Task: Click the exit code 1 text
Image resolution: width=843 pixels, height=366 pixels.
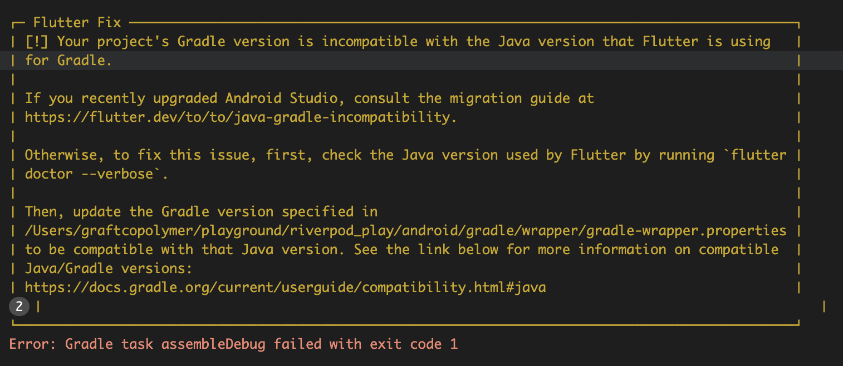Action: point(414,344)
